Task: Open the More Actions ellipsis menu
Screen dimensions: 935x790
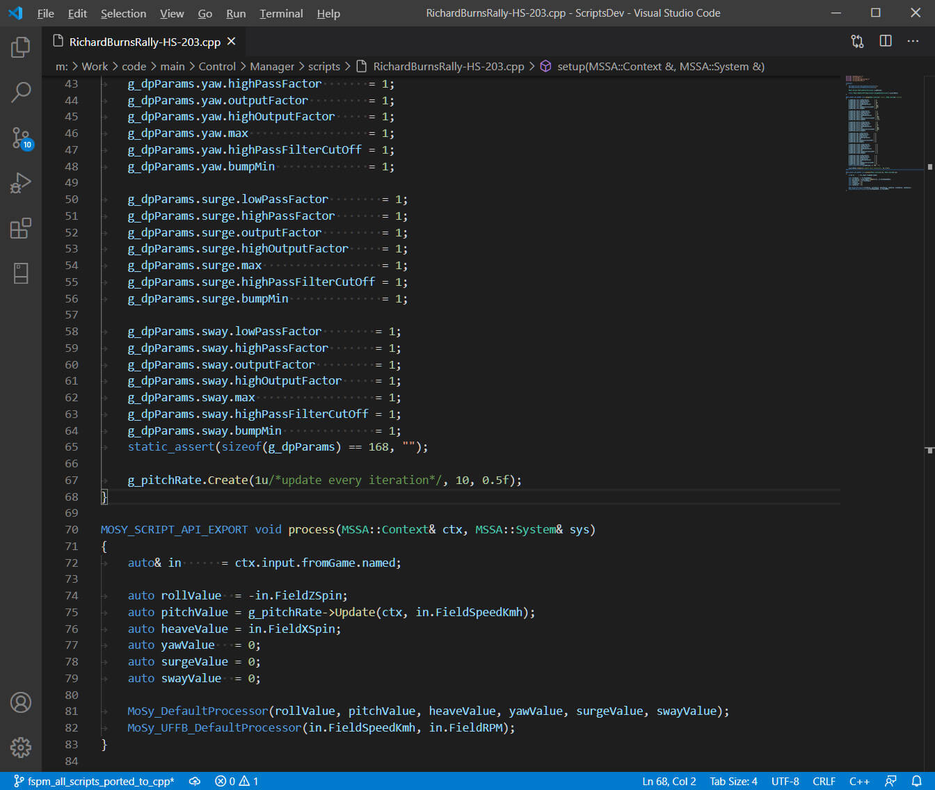Action: click(913, 41)
